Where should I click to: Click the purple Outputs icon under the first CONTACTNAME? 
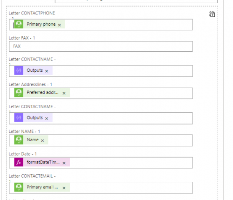pos(19,70)
